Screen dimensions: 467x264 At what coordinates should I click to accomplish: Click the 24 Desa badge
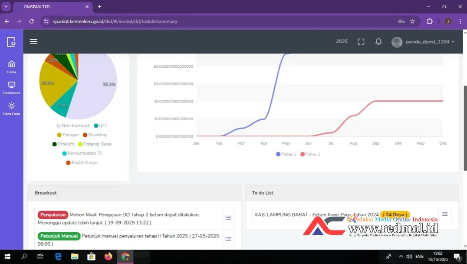[x=395, y=214]
